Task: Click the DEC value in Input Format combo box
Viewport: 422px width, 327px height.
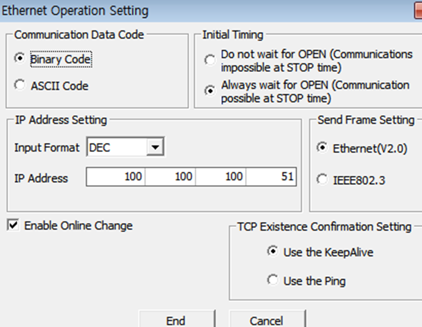Action: pos(116,148)
